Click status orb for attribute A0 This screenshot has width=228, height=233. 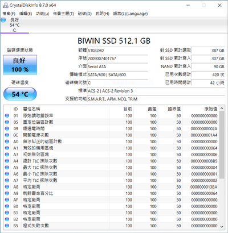click(7, 142)
